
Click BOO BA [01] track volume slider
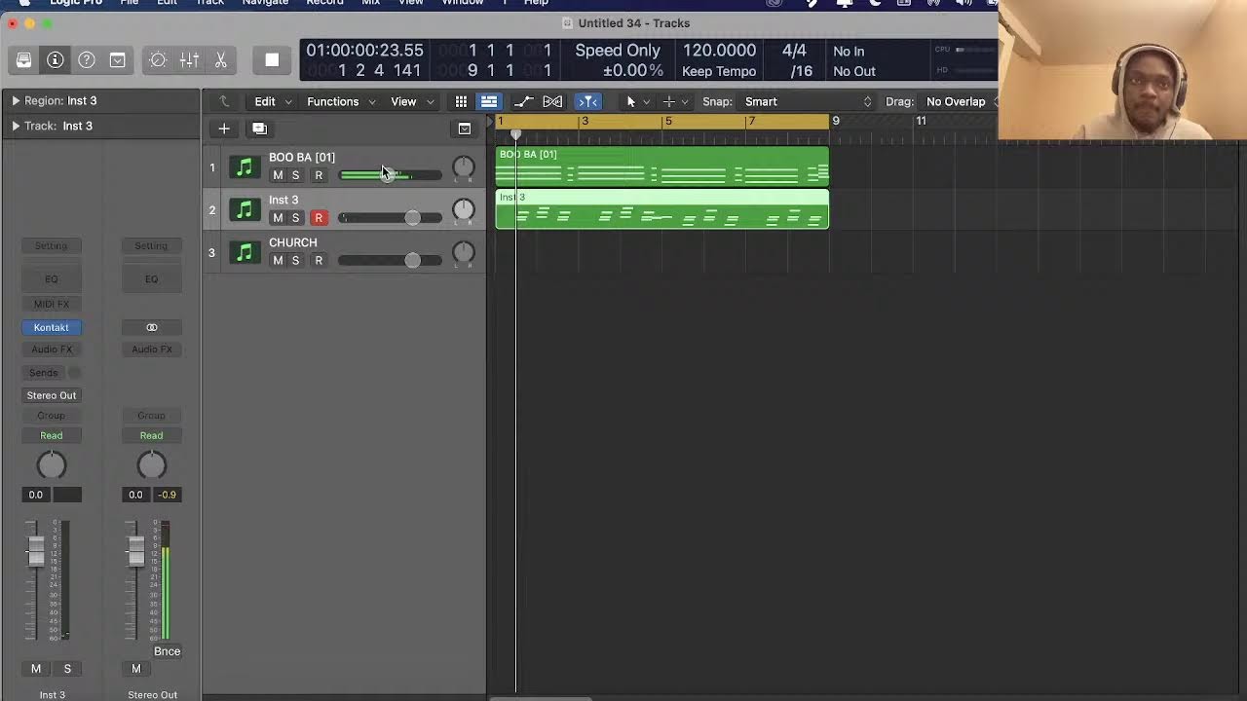(x=390, y=175)
